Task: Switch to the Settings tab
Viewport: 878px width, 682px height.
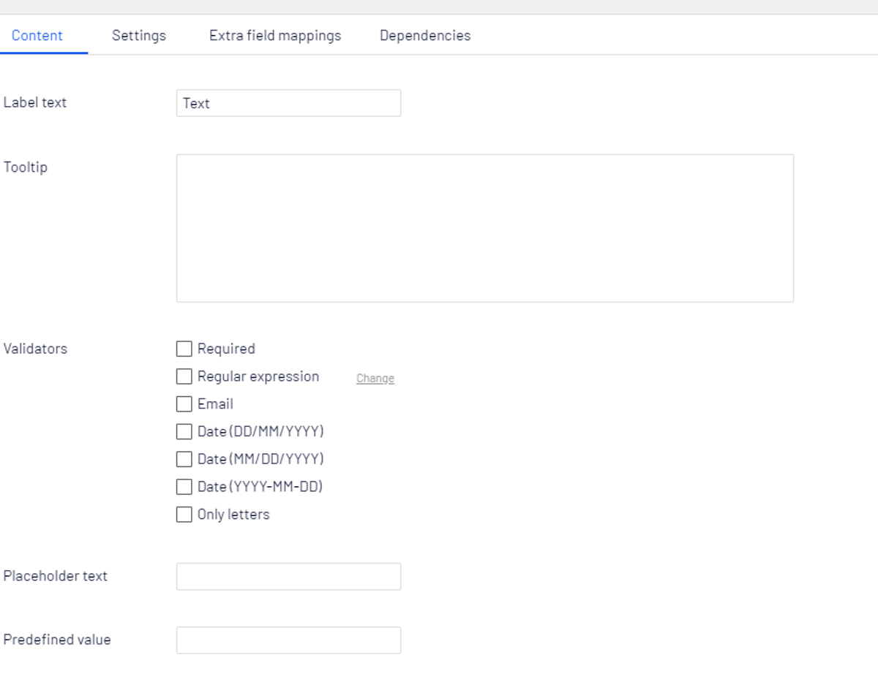Action: coord(138,35)
